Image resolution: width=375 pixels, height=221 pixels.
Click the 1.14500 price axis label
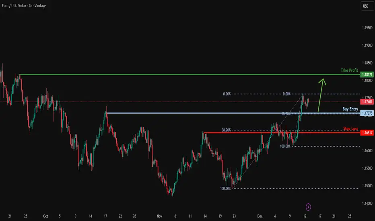tap(367, 203)
